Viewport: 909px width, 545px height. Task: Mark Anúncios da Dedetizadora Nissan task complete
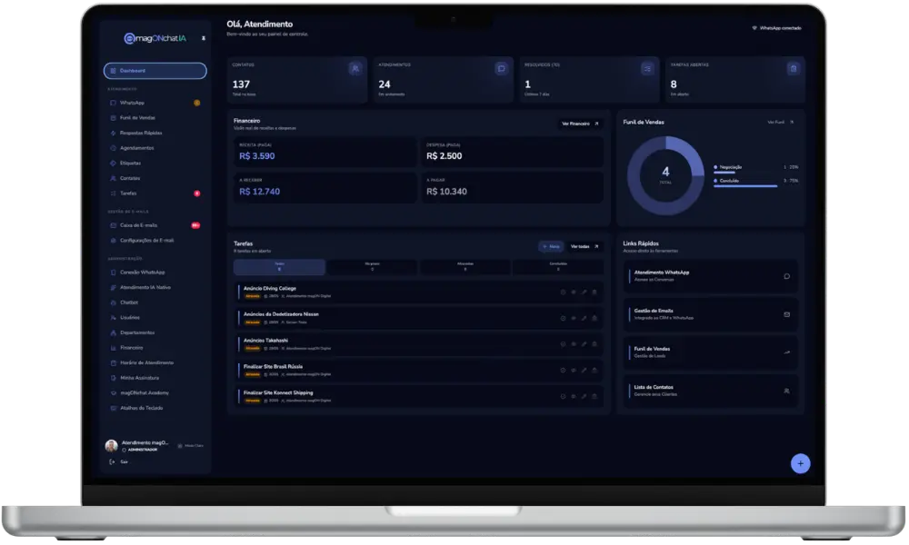tap(563, 318)
